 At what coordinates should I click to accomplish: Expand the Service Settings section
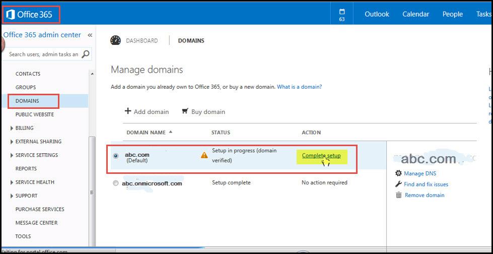[12, 155]
